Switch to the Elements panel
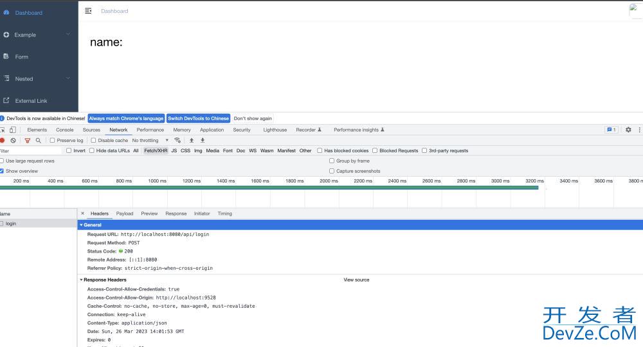Screen dimensions: 643x347 click(37, 130)
